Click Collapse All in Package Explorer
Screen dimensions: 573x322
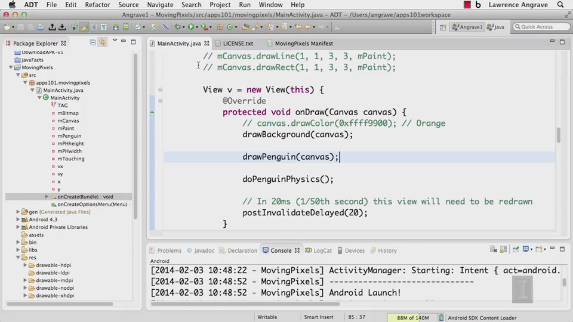click(x=93, y=43)
